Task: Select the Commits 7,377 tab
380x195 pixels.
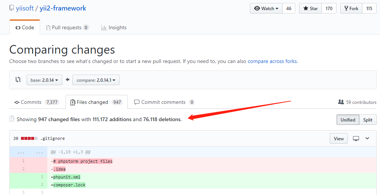Action: coord(36,102)
